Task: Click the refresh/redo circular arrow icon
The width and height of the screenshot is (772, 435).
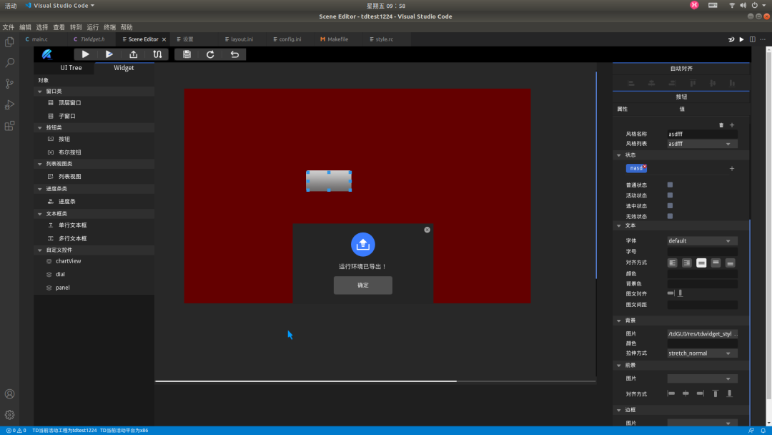Action: (x=210, y=54)
